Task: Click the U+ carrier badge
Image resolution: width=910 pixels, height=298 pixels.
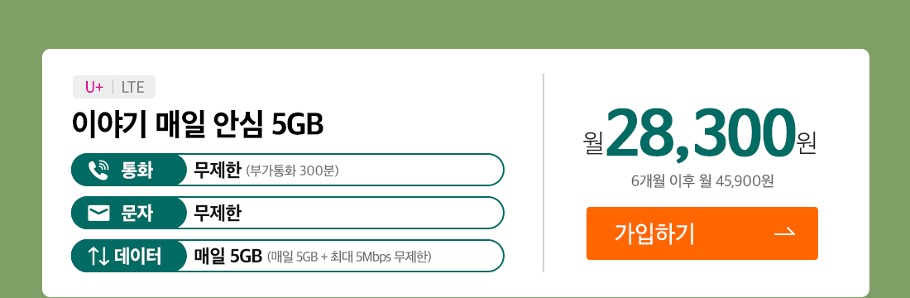Action: click(x=93, y=87)
